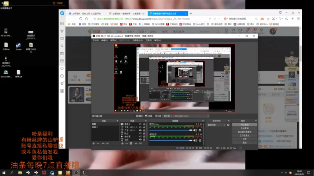The image size is (314, 176).
Task: Open the 直接切换 transition dropdown
Action: (x=216, y=125)
